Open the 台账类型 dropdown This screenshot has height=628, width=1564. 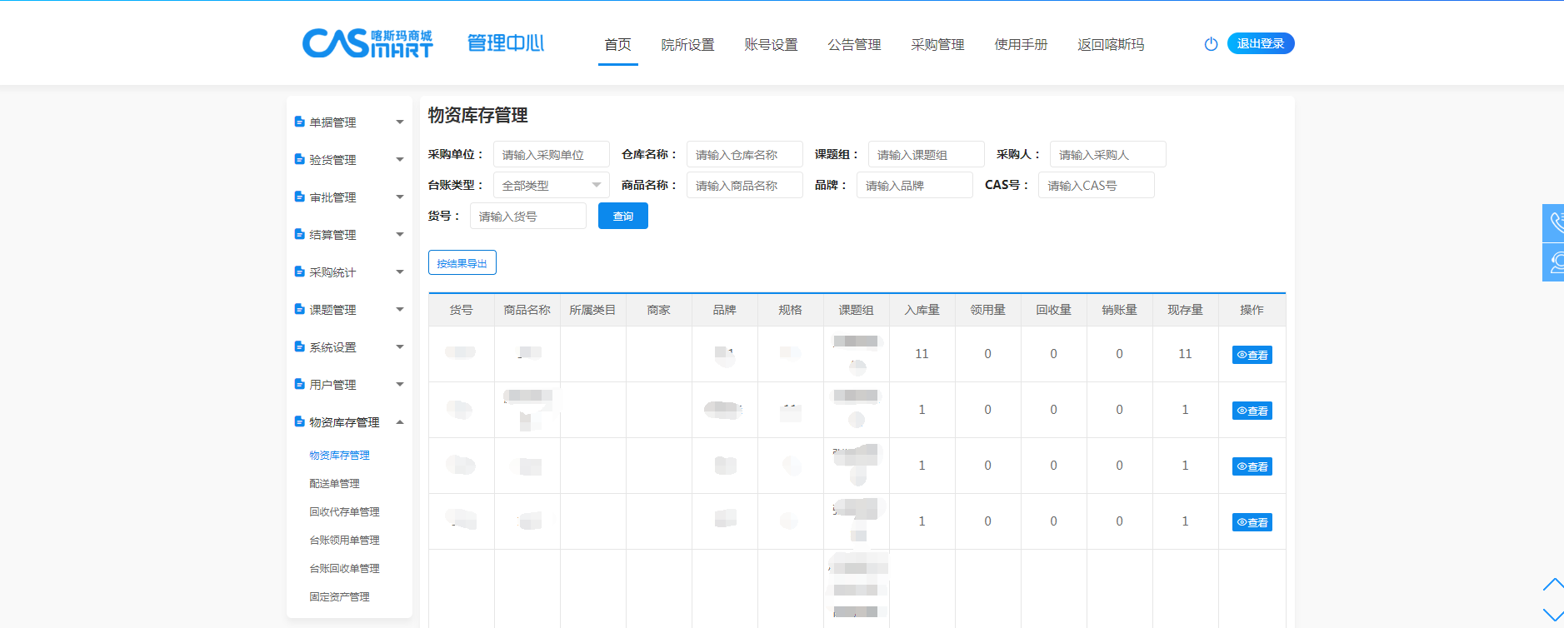pos(551,186)
